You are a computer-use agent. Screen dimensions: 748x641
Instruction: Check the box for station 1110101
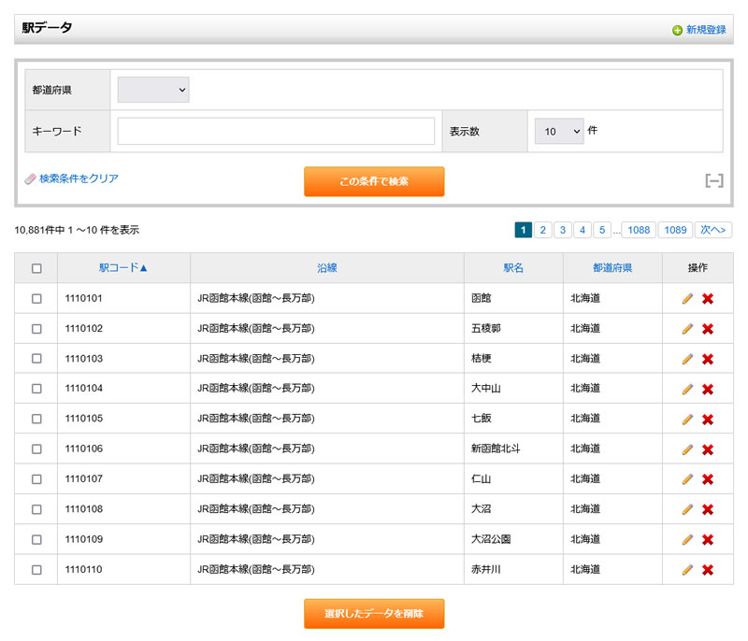pos(36,299)
